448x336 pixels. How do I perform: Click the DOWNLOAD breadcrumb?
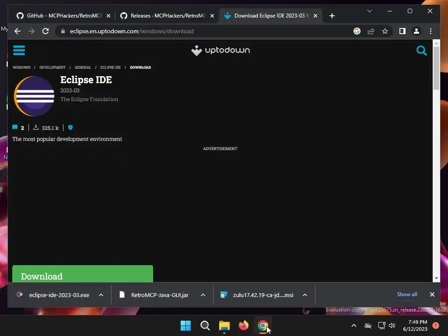click(x=140, y=67)
